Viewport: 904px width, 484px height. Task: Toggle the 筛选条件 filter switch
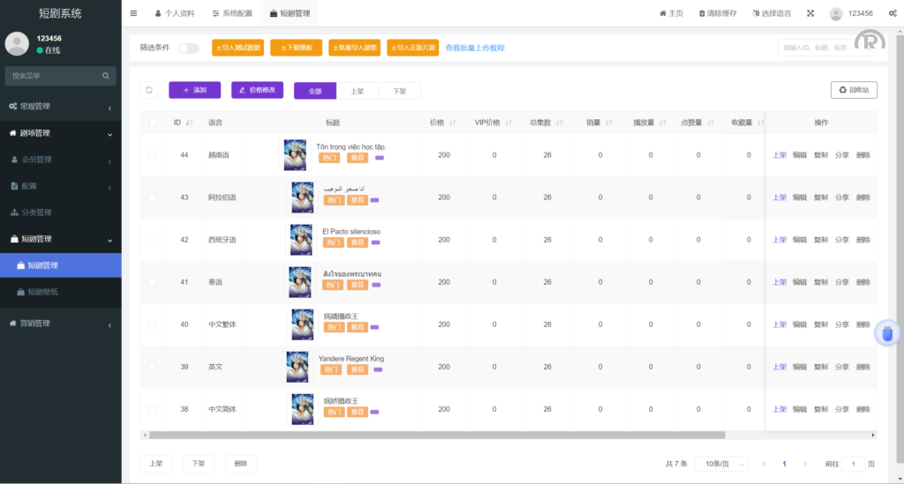pyautogui.click(x=188, y=48)
